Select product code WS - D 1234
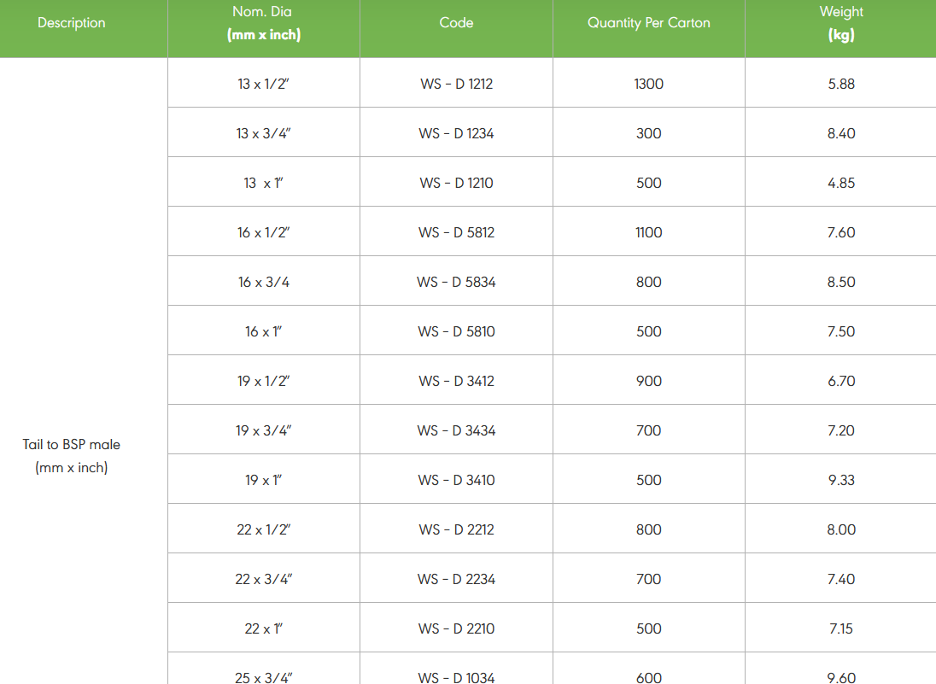Image resolution: width=936 pixels, height=684 pixels. pos(456,133)
